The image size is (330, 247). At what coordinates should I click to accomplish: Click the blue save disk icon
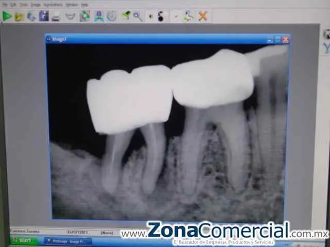43,16
